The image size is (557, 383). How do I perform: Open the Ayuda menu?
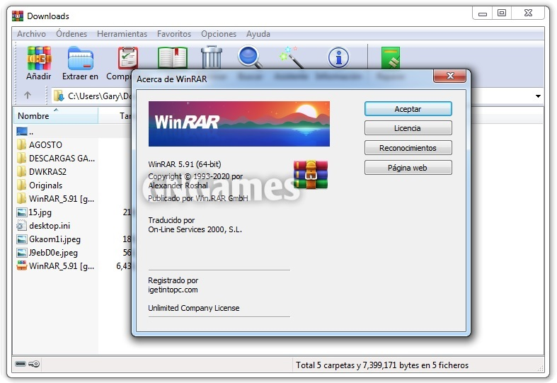[258, 34]
